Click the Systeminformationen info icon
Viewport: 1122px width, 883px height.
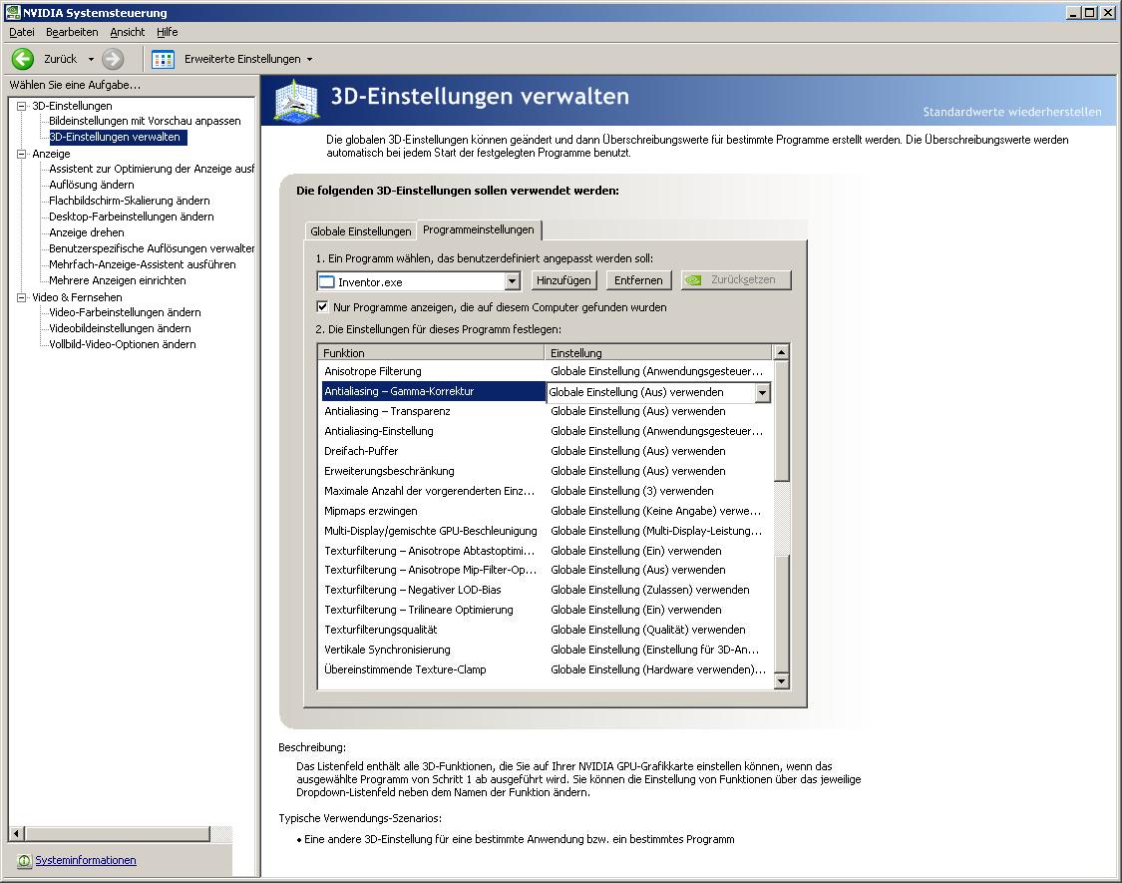pyautogui.click(x=24, y=860)
